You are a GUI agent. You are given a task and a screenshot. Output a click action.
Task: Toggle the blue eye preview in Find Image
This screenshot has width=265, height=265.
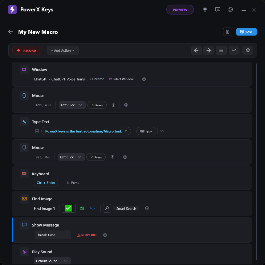click(92, 208)
